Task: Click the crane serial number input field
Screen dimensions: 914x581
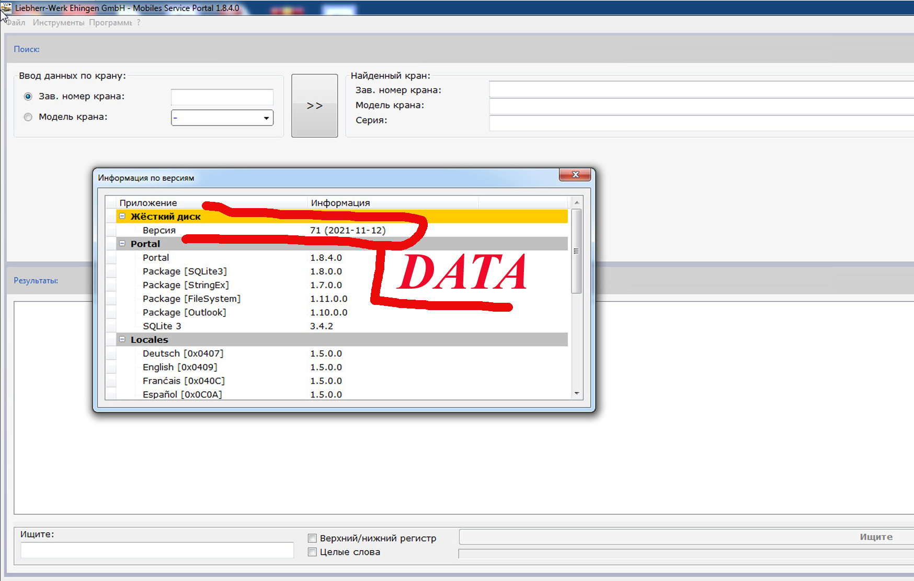Action: coord(222,97)
